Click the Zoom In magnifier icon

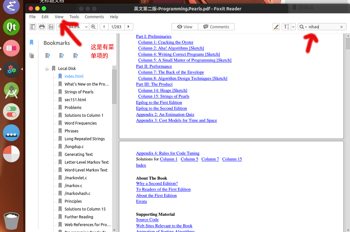(x=93, y=27)
